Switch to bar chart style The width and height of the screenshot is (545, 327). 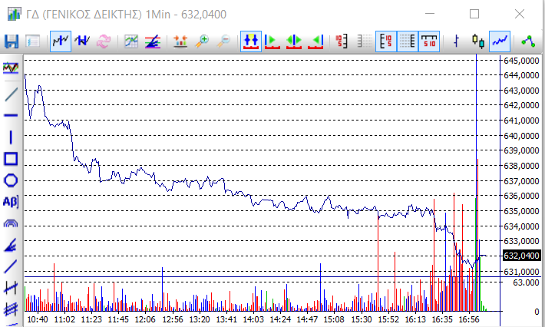tap(457, 41)
